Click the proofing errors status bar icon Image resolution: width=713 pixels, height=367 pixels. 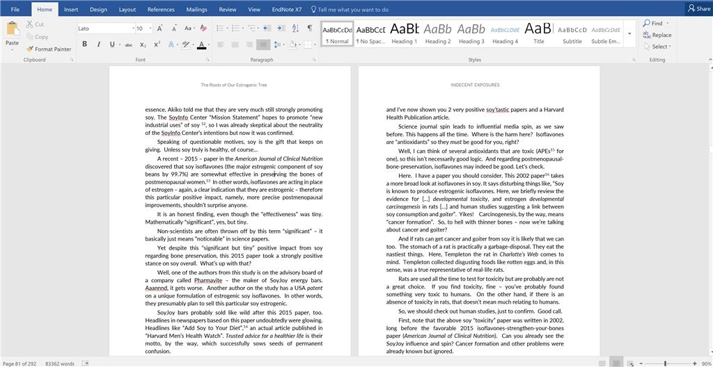84,363
